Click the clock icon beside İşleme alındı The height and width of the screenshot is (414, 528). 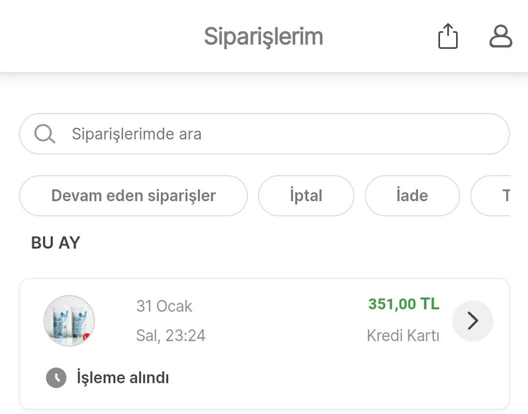[x=56, y=378]
